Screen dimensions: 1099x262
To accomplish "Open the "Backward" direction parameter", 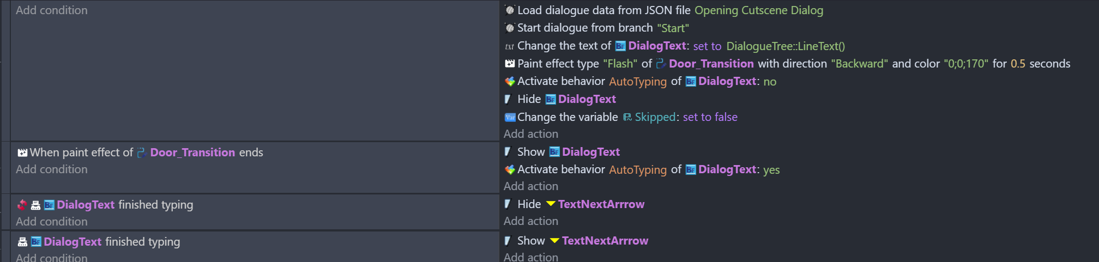I will click(x=859, y=64).
